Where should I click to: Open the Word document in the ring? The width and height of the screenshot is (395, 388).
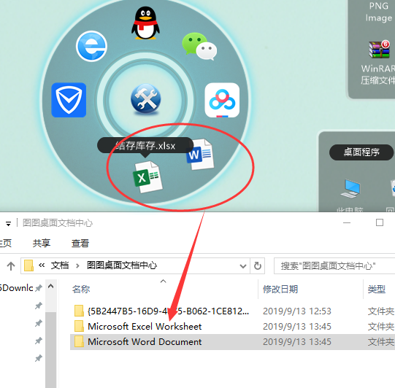200,154
